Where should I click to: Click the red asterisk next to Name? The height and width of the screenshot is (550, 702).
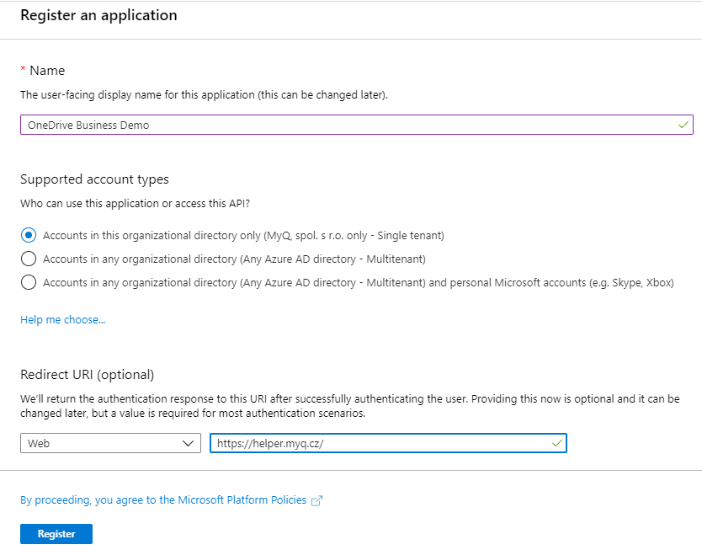click(x=23, y=70)
